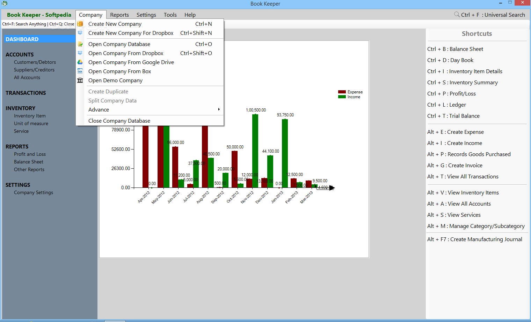Viewport: 531px width, 322px height.
Task: Expand the Advance submenu arrow
Action: click(x=219, y=109)
